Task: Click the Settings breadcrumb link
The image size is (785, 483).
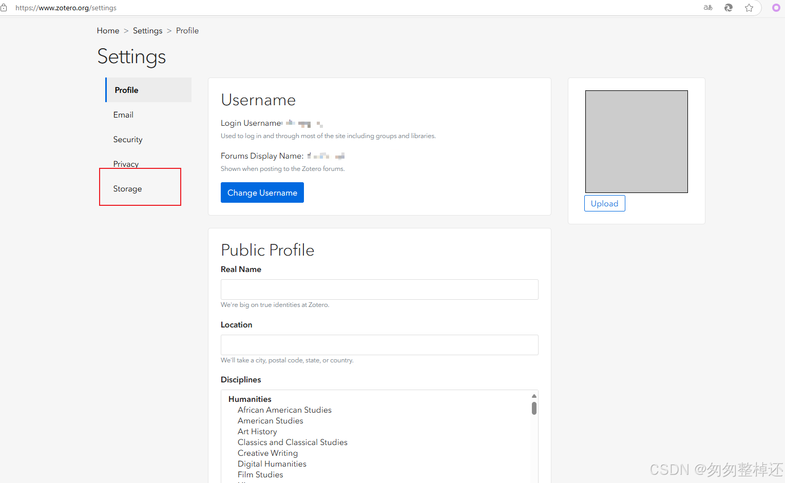Action: coord(147,31)
